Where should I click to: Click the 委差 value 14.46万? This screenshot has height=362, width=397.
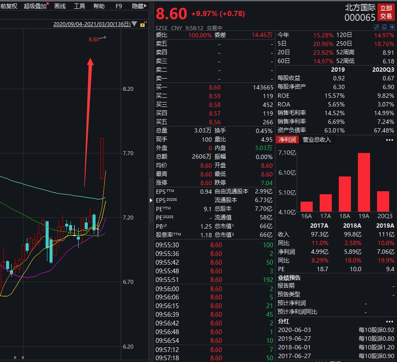262,35
